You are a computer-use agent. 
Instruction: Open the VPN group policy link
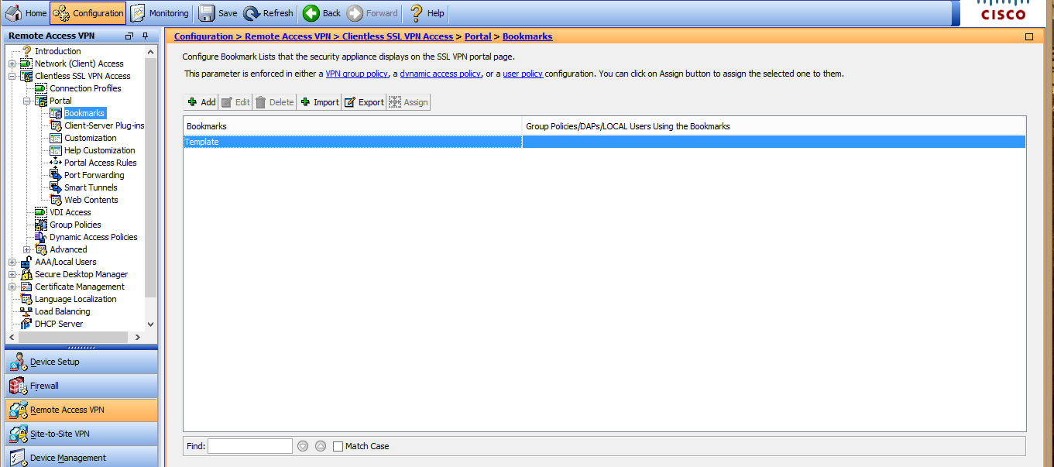[356, 74]
